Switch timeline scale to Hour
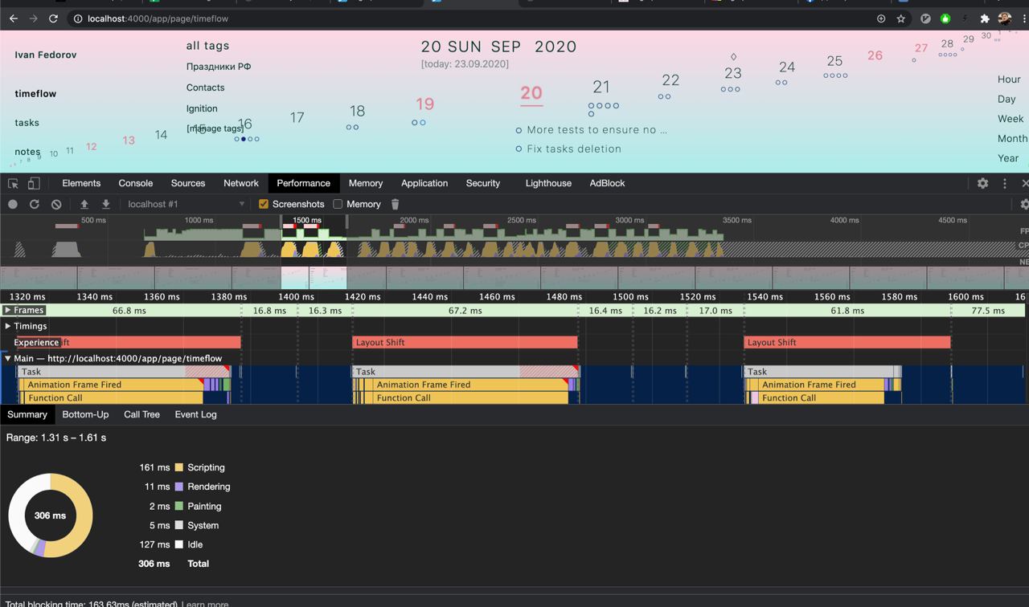 pos(1009,79)
